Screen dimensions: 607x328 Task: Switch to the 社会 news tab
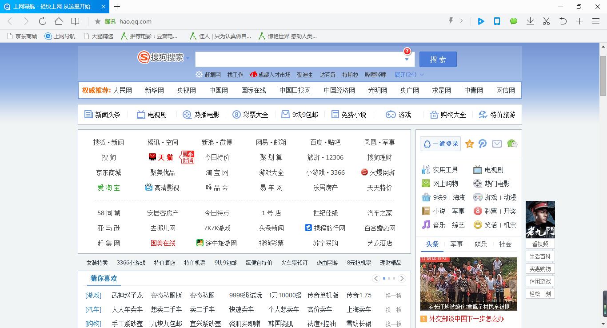point(505,244)
